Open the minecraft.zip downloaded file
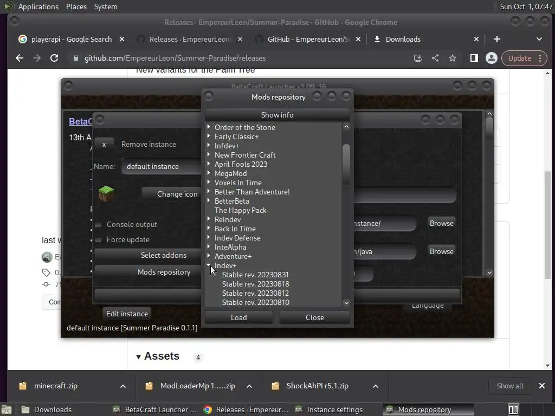 [56, 386]
